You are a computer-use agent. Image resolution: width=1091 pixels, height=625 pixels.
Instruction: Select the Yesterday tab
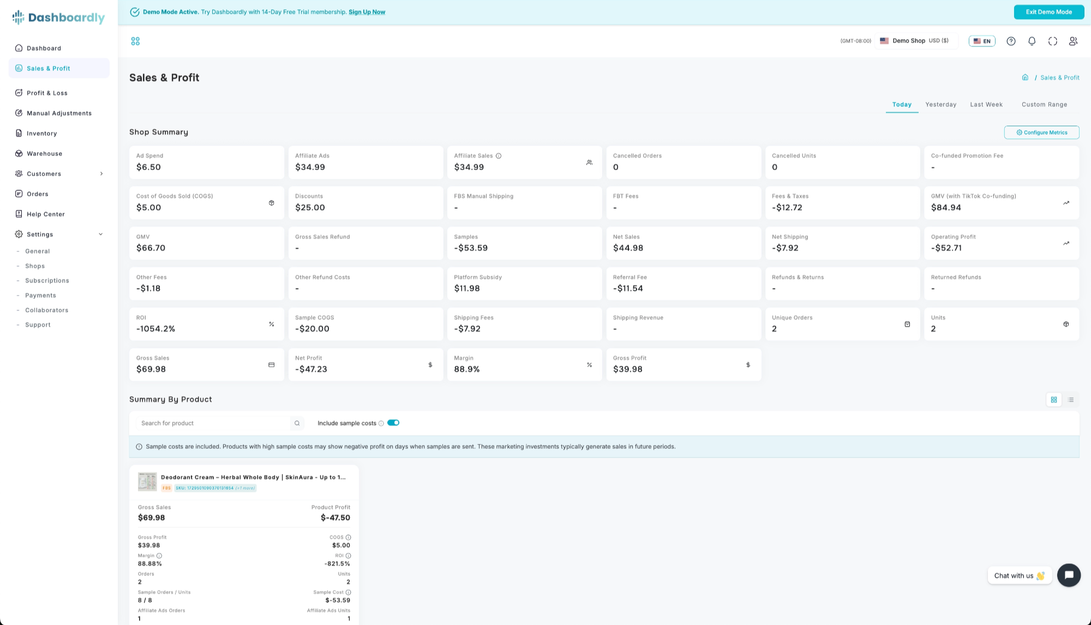(x=940, y=104)
